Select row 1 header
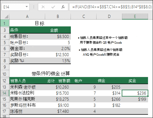 (5, 23)
